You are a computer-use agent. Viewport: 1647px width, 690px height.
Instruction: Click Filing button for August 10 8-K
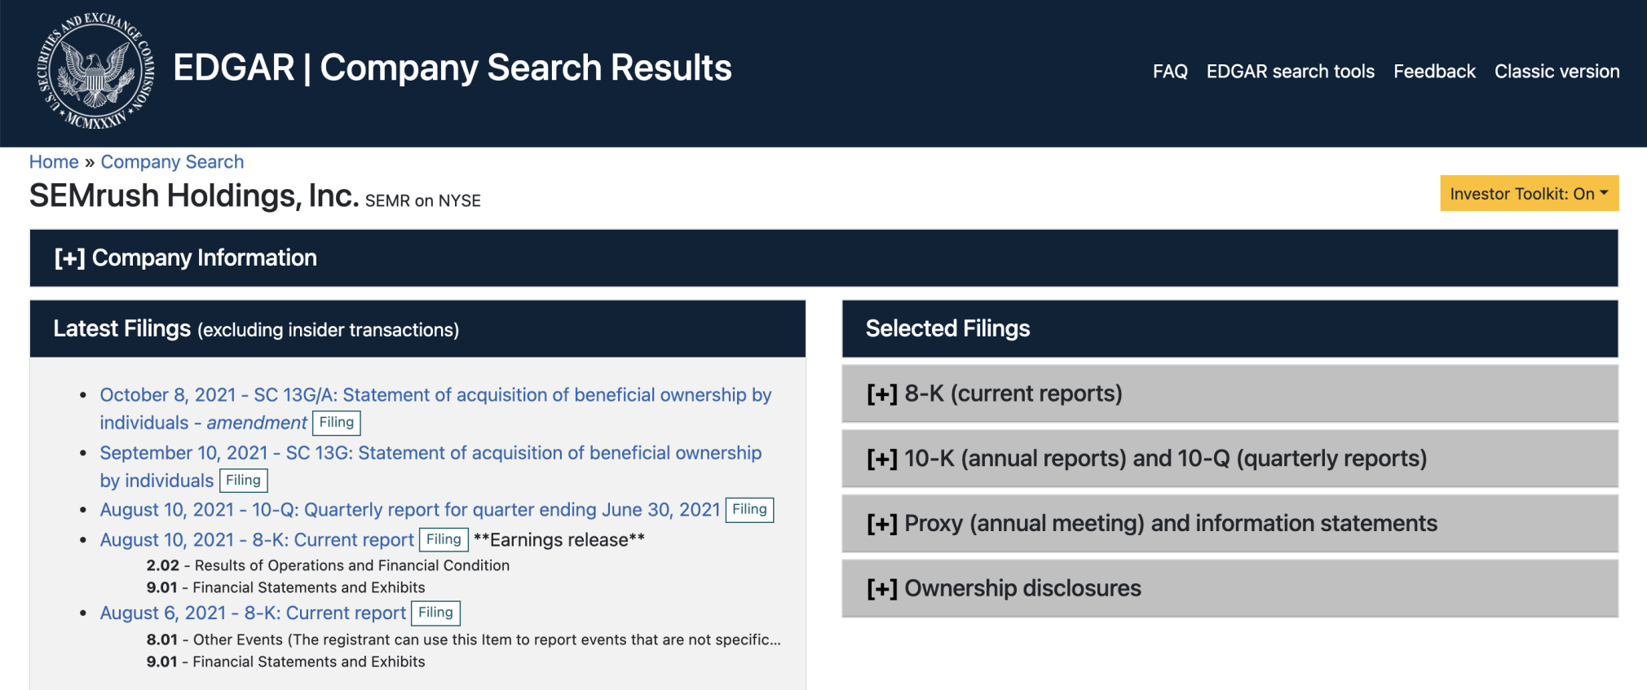click(444, 539)
